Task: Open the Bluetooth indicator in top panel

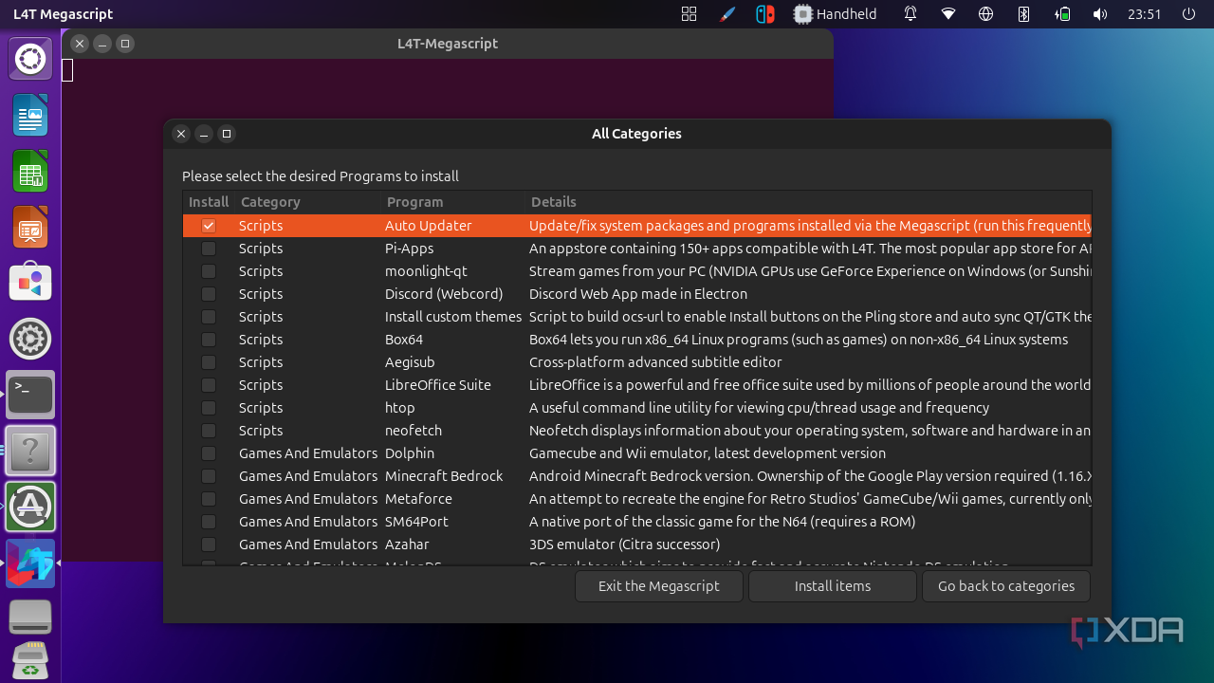Action: tap(1023, 14)
